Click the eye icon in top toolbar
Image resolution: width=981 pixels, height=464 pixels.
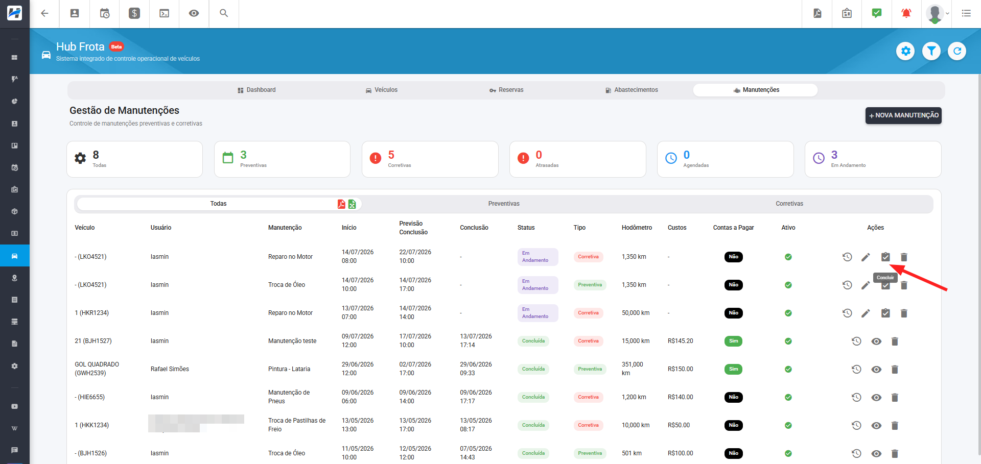pos(194,13)
